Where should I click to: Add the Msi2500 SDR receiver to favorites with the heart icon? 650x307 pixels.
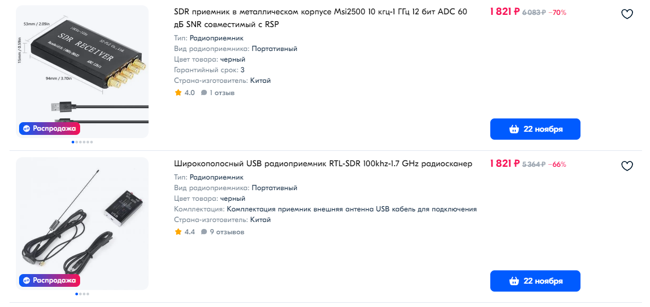click(x=627, y=14)
